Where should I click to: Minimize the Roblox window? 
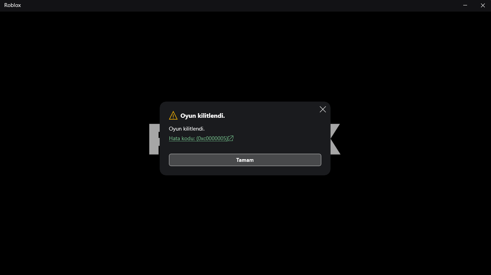pyautogui.click(x=465, y=5)
